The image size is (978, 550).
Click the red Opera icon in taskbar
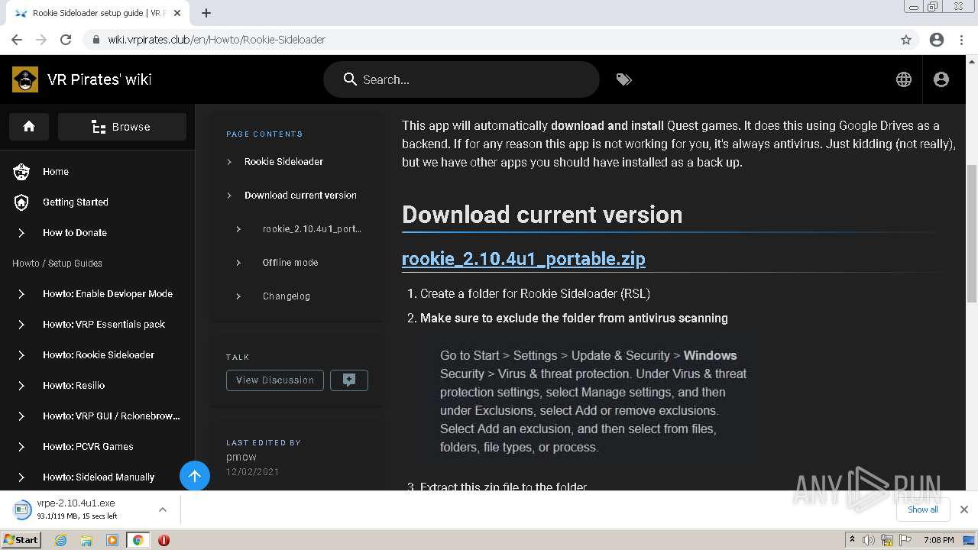click(164, 540)
